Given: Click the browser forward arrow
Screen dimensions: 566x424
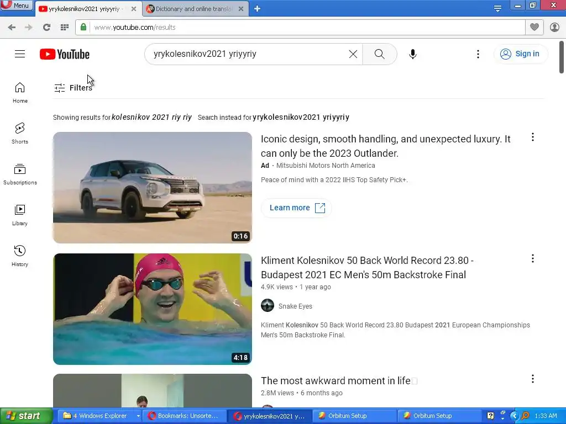Looking at the screenshot, I should pos(28,28).
